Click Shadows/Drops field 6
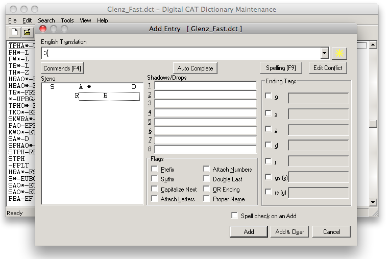The image size is (389, 259). pyautogui.click(x=206, y=131)
